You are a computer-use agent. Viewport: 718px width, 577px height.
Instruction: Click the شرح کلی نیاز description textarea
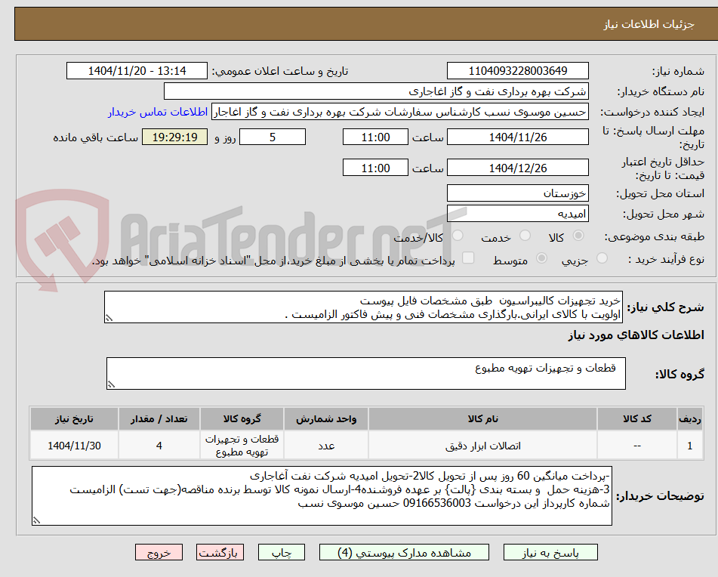coord(363,307)
